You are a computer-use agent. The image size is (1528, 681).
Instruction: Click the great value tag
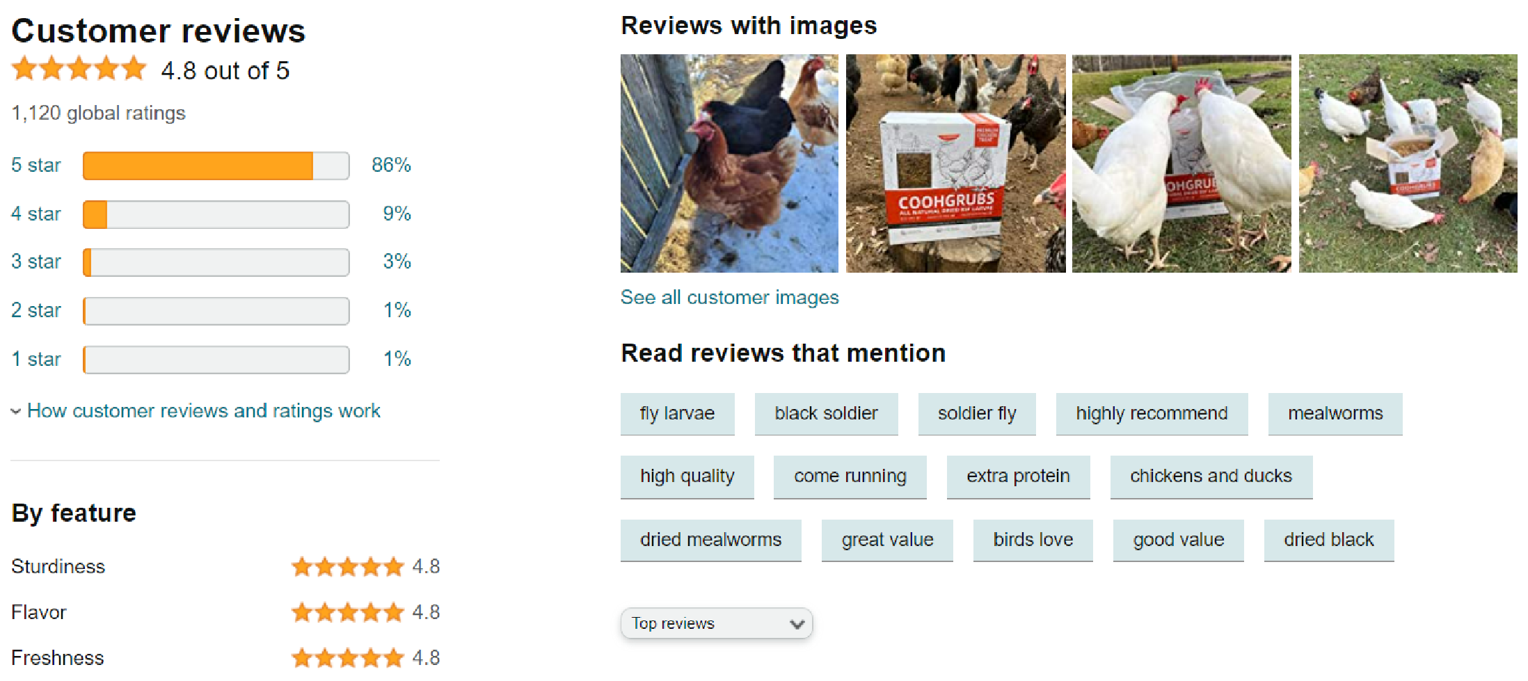[887, 540]
